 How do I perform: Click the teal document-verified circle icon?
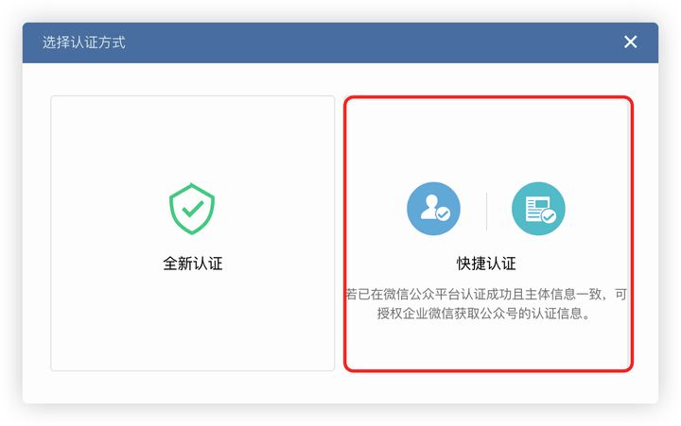click(538, 209)
